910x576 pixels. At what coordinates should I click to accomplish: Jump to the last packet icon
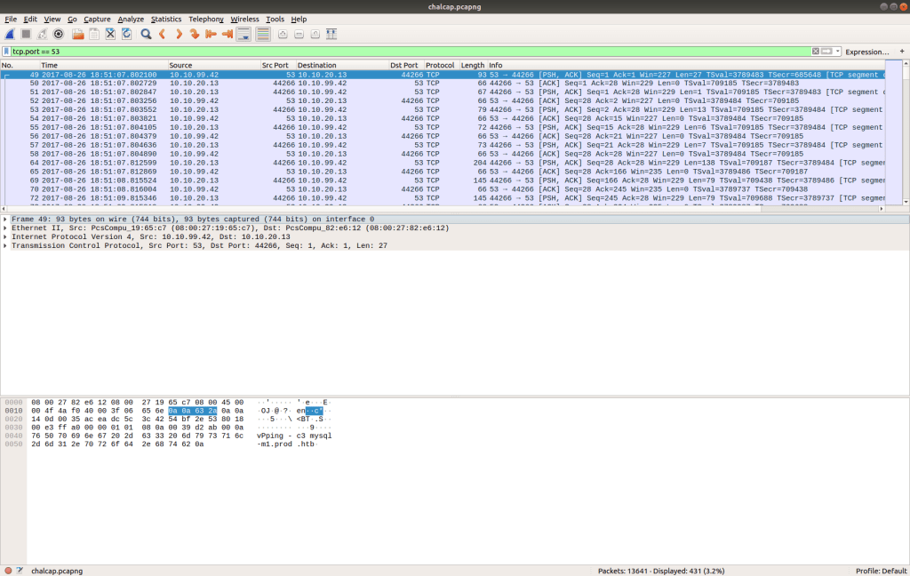coord(227,35)
